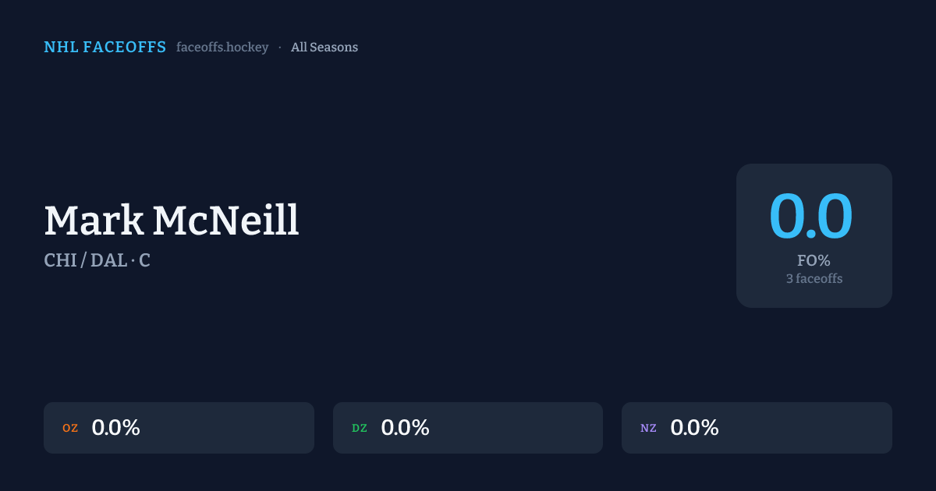The height and width of the screenshot is (491, 936).
Task: Click the orange OZ zone label
Action: (x=70, y=428)
